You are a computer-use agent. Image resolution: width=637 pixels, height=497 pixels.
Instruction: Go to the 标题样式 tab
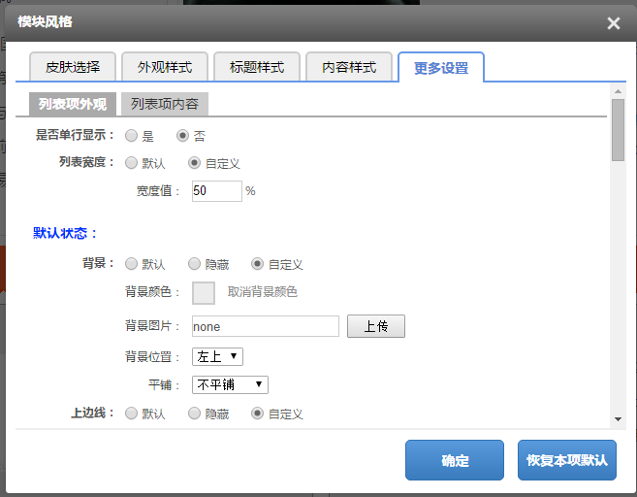pyautogui.click(x=257, y=67)
